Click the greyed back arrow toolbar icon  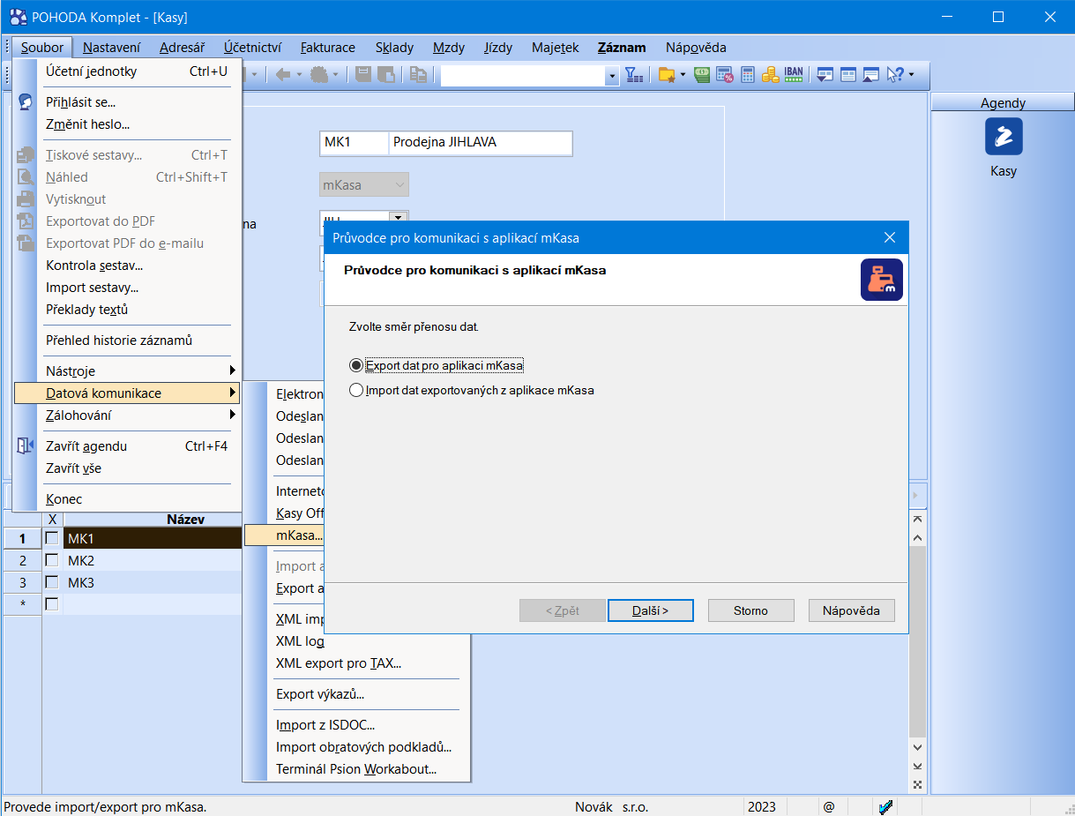pos(283,75)
